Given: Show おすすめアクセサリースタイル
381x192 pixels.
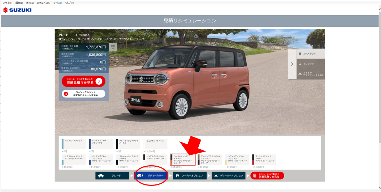Looking at the screenshot, I should 311,74.
